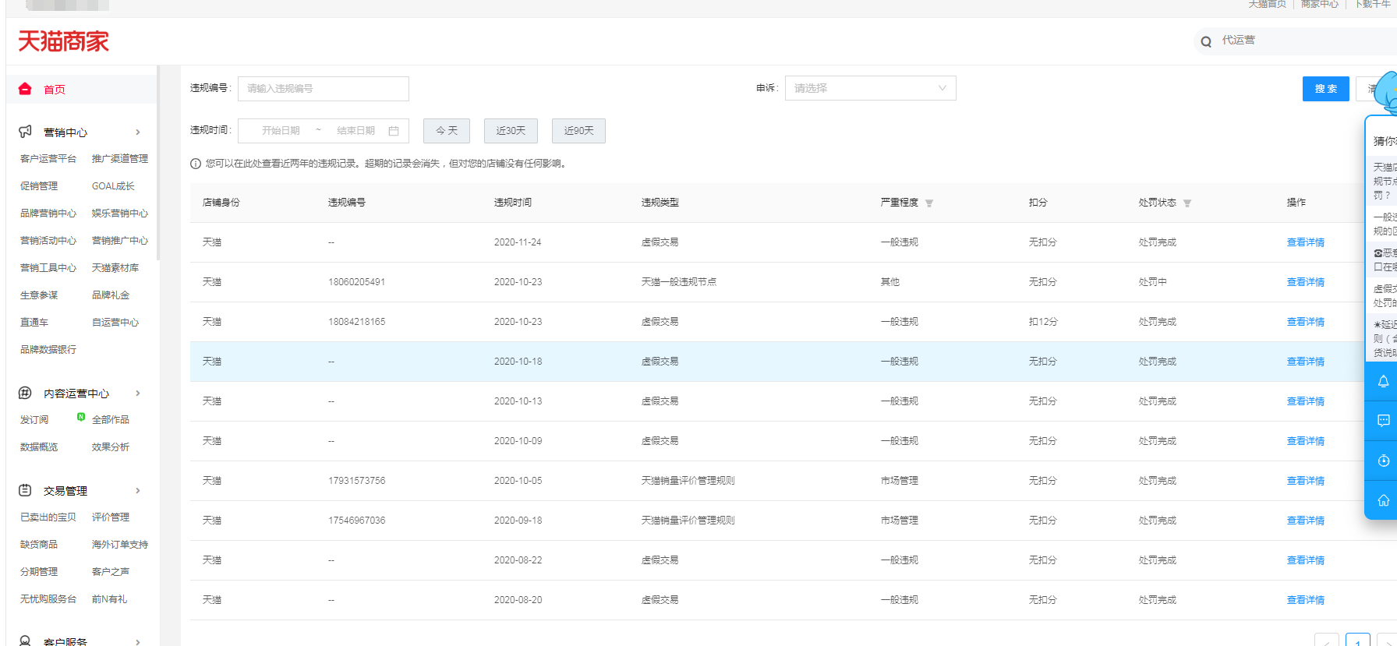This screenshot has height=646, width=1397.
Task: Click the 结束日期 date field
Action: 355,131
